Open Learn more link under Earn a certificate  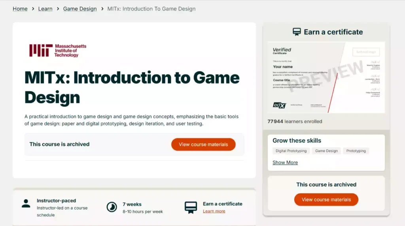pos(214,211)
